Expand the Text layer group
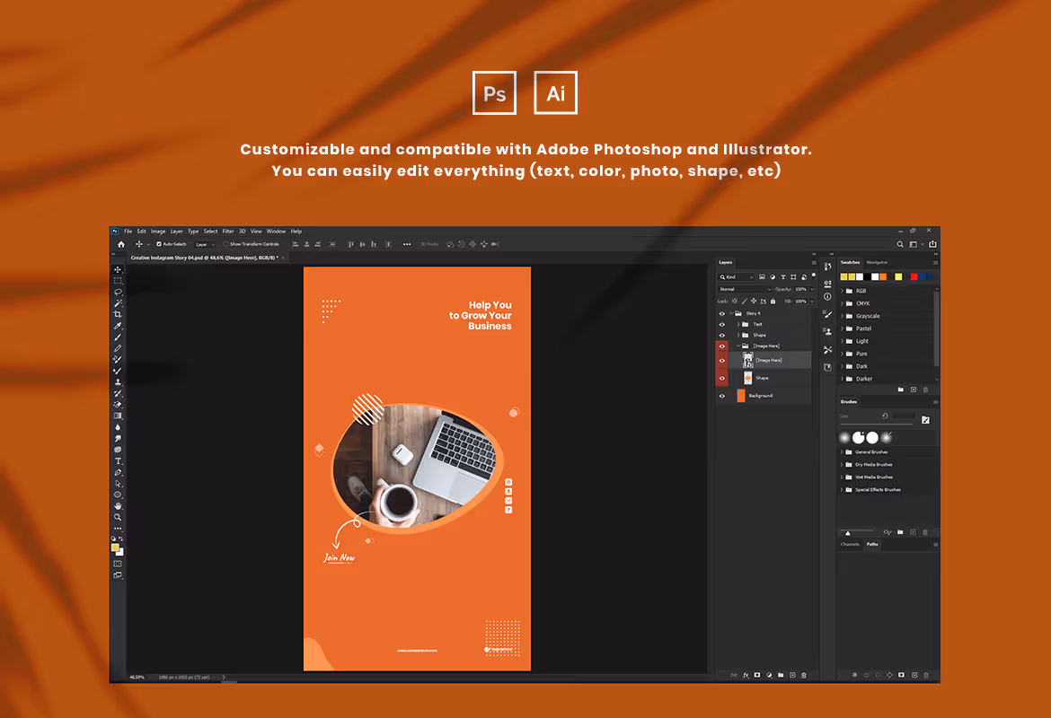Screen dimensions: 1051x718 pos(738,324)
